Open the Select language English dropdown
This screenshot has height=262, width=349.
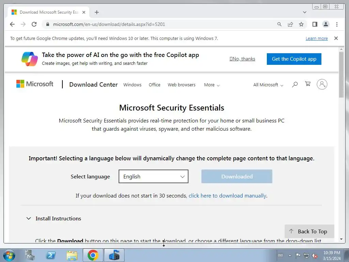coord(154,176)
